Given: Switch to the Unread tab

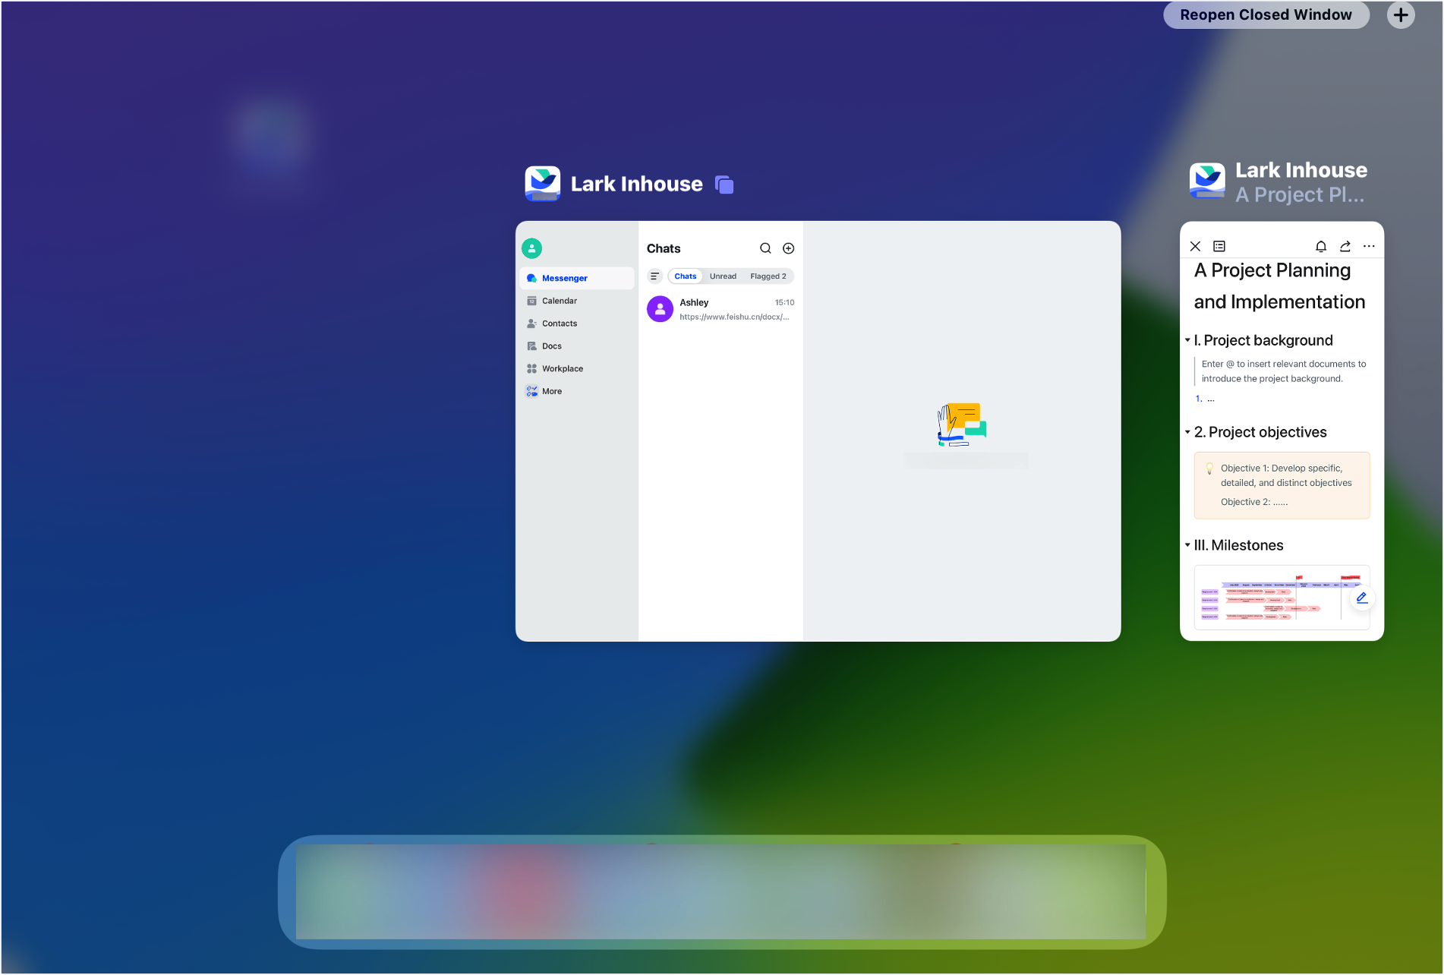Looking at the screenshot, I should click(723, 276).
